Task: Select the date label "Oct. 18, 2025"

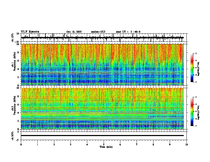Action: pyautogui.click(x=74, y=32)
